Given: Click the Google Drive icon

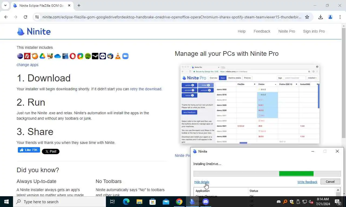Looking at the screenshot, I should (42, 56).
